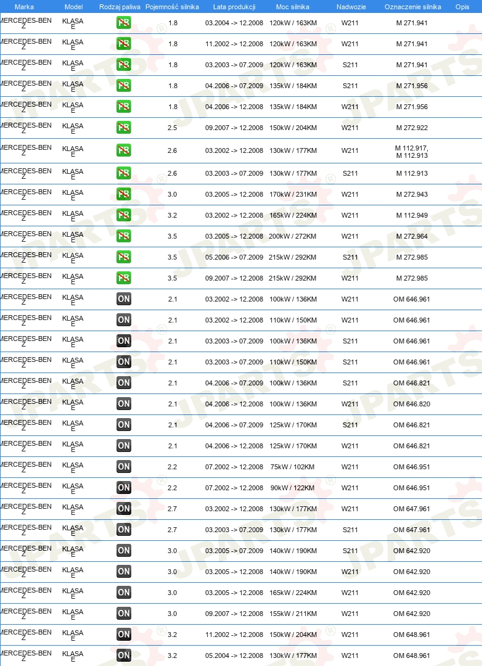482x666 pixels.
Task: Click petrol icon in M 112.917, M 112.913 row
Action: (123, 150)
